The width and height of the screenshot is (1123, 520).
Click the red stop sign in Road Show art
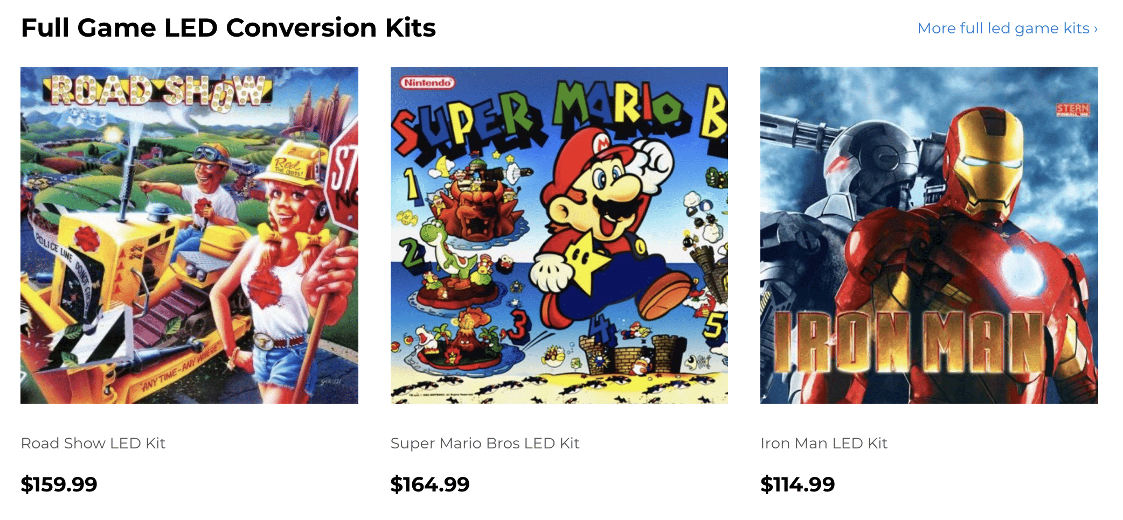click(x=342, y=175)
